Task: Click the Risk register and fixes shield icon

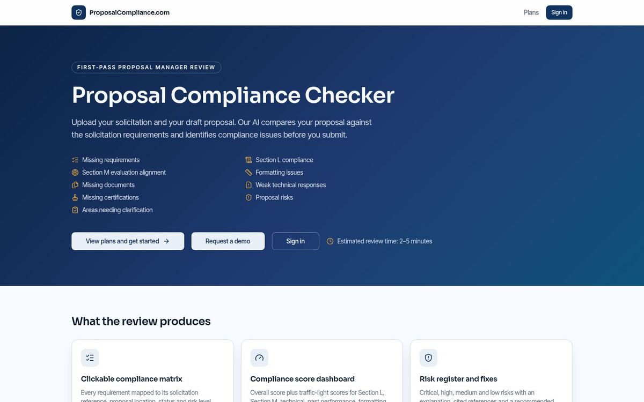Action: pos(428,358)
